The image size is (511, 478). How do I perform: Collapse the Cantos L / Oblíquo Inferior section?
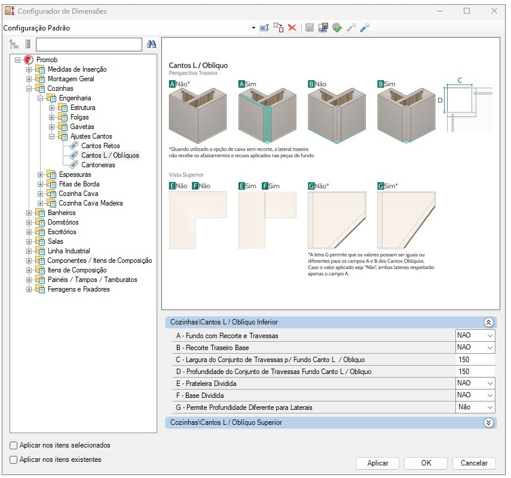click(488, 323)
